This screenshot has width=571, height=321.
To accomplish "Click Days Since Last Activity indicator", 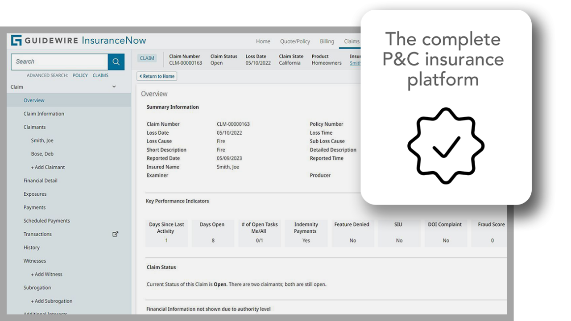I will point(166,232).
